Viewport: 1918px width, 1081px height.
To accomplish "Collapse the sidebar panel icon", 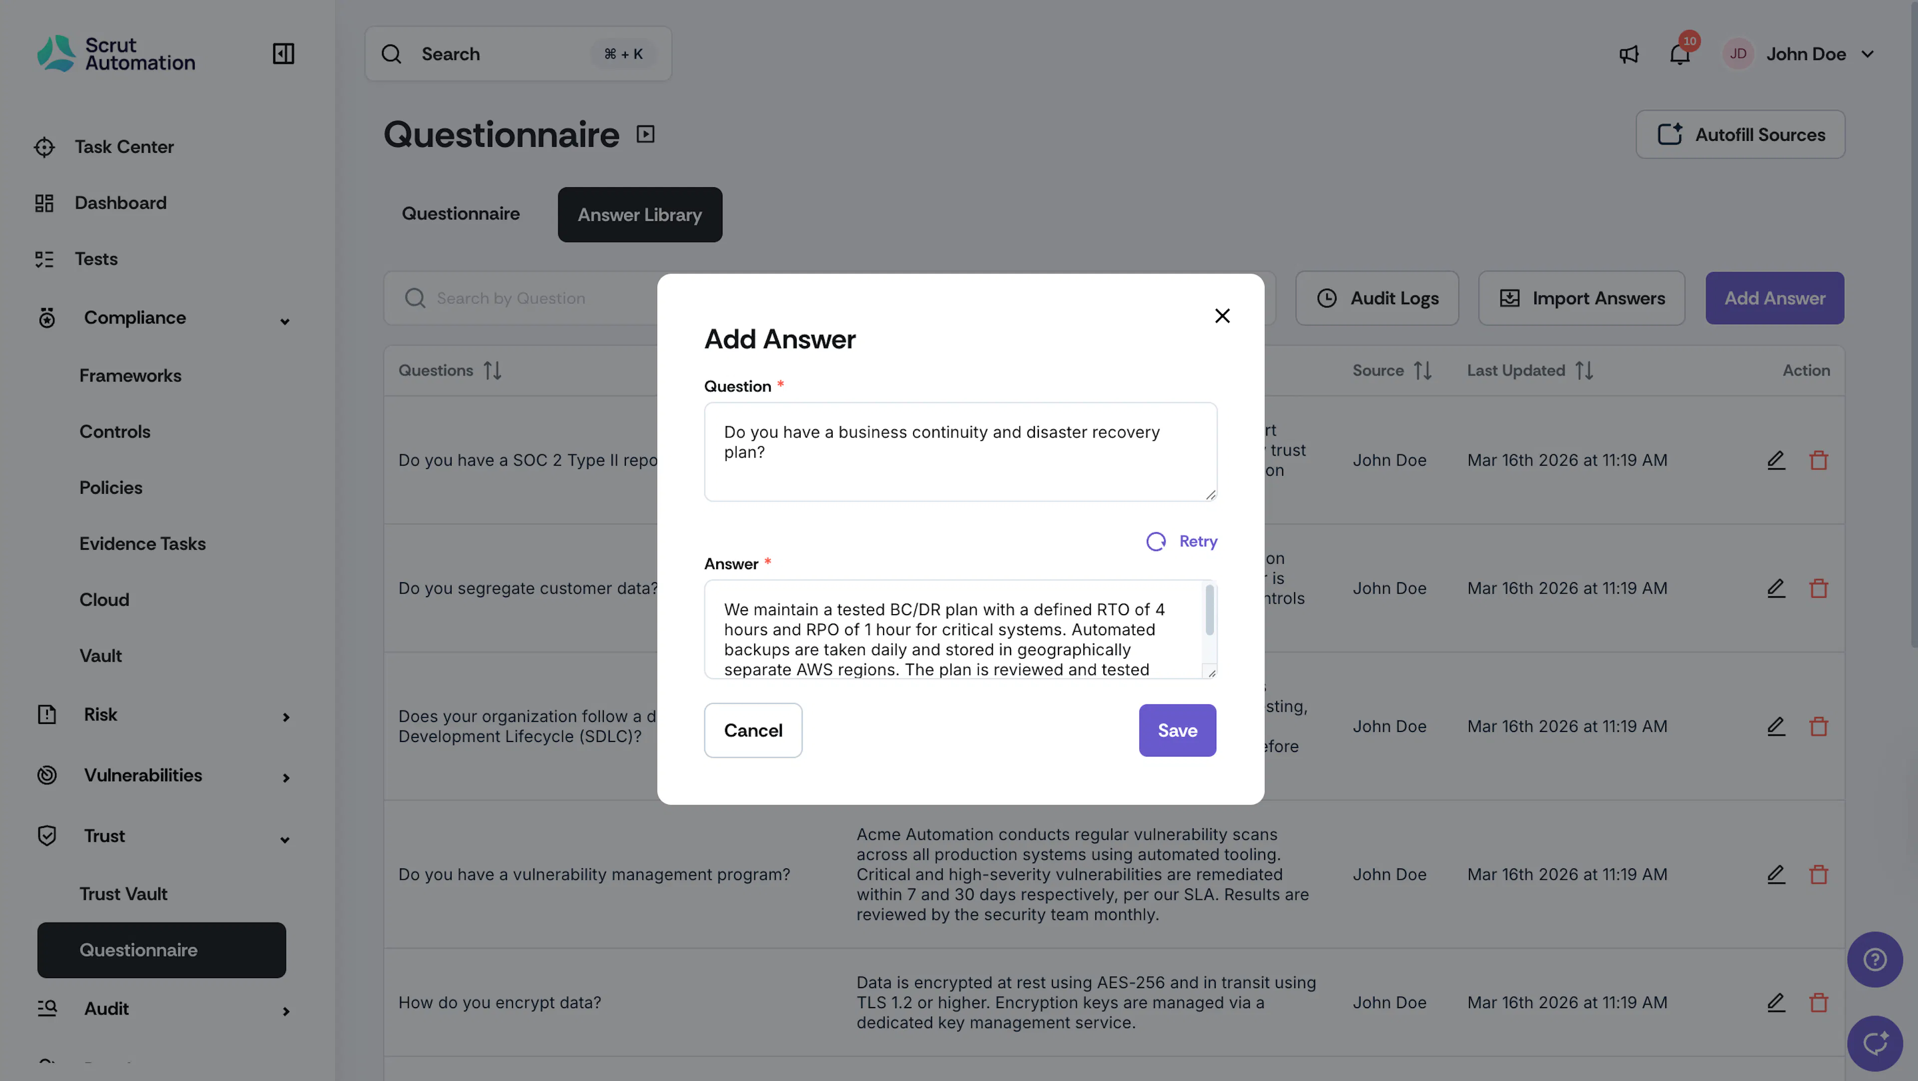I will 284,53.
